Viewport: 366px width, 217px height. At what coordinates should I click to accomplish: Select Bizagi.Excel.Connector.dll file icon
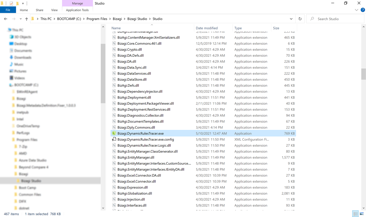(114, 181)
